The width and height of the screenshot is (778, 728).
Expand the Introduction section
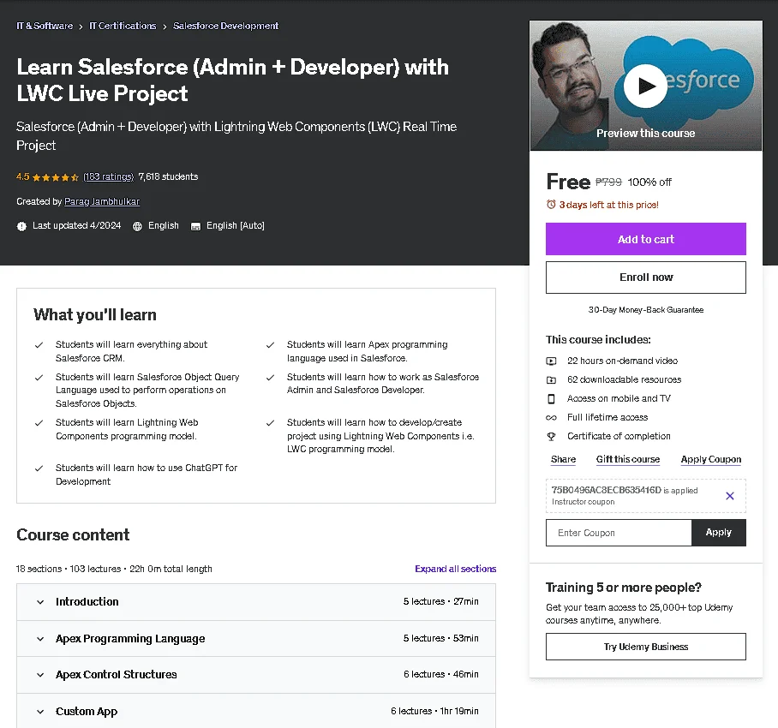pos(256,601)
